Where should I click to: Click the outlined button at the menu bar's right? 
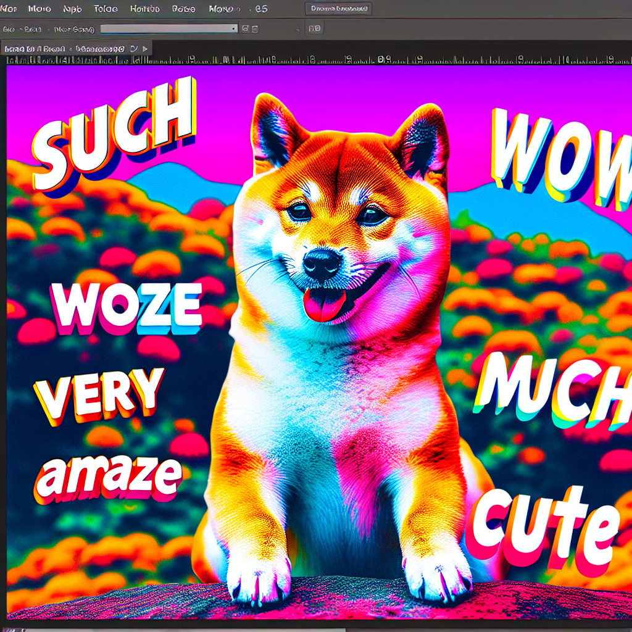pyautogui.click(x=338, y=9)
